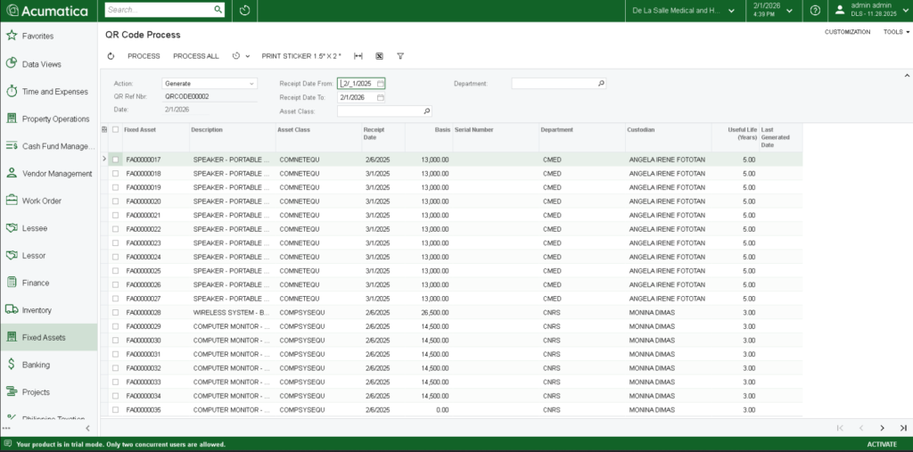Screen dimensions: 913x452
Task: Click the Activate link in status bar
Action: [882, 444]
